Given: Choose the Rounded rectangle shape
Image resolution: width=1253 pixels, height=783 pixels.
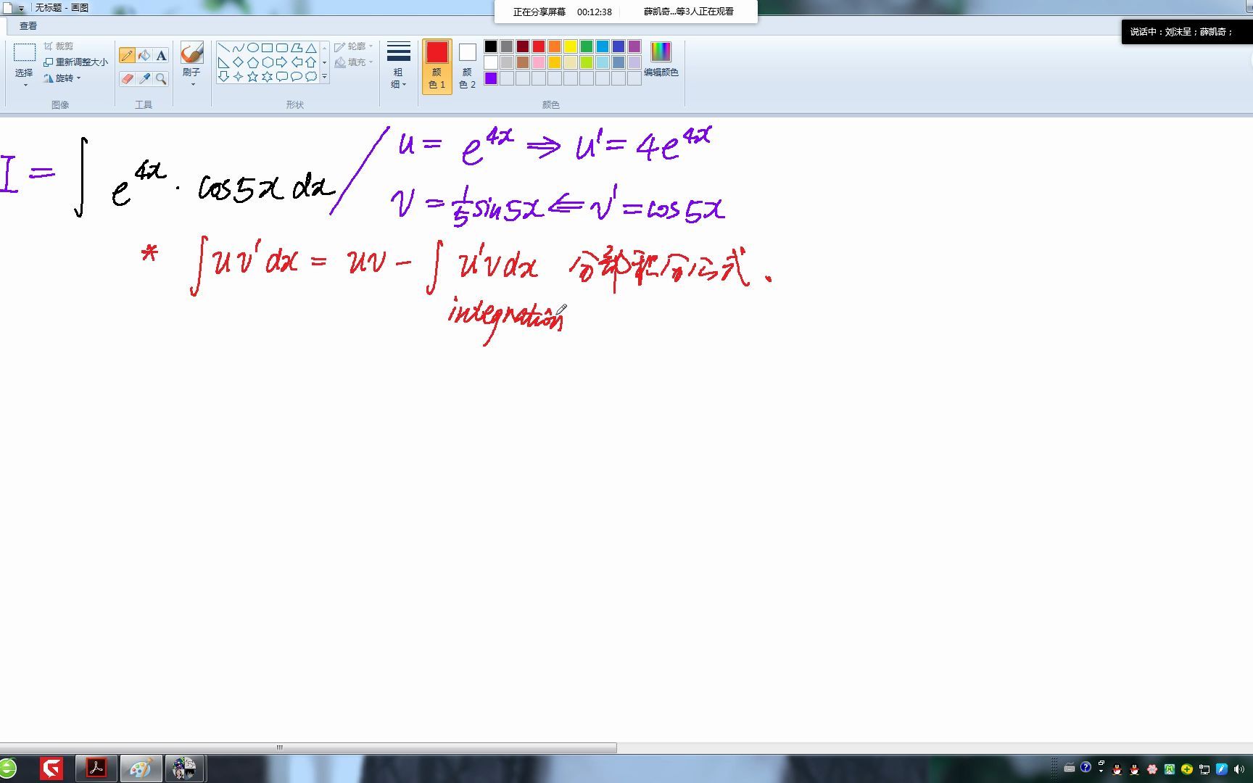Looking at the screenshot, I should point(281,48).
